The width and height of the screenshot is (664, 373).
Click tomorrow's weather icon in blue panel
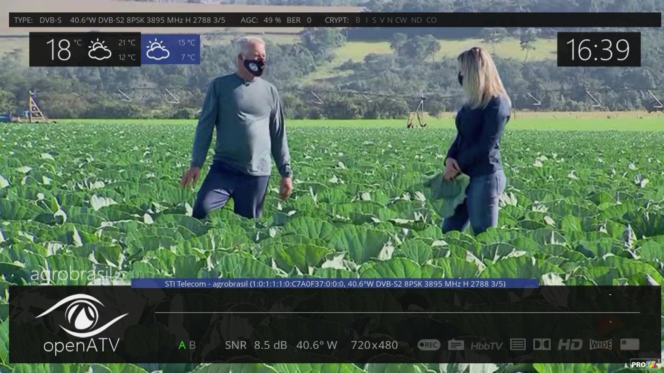(x=158, y=49)
